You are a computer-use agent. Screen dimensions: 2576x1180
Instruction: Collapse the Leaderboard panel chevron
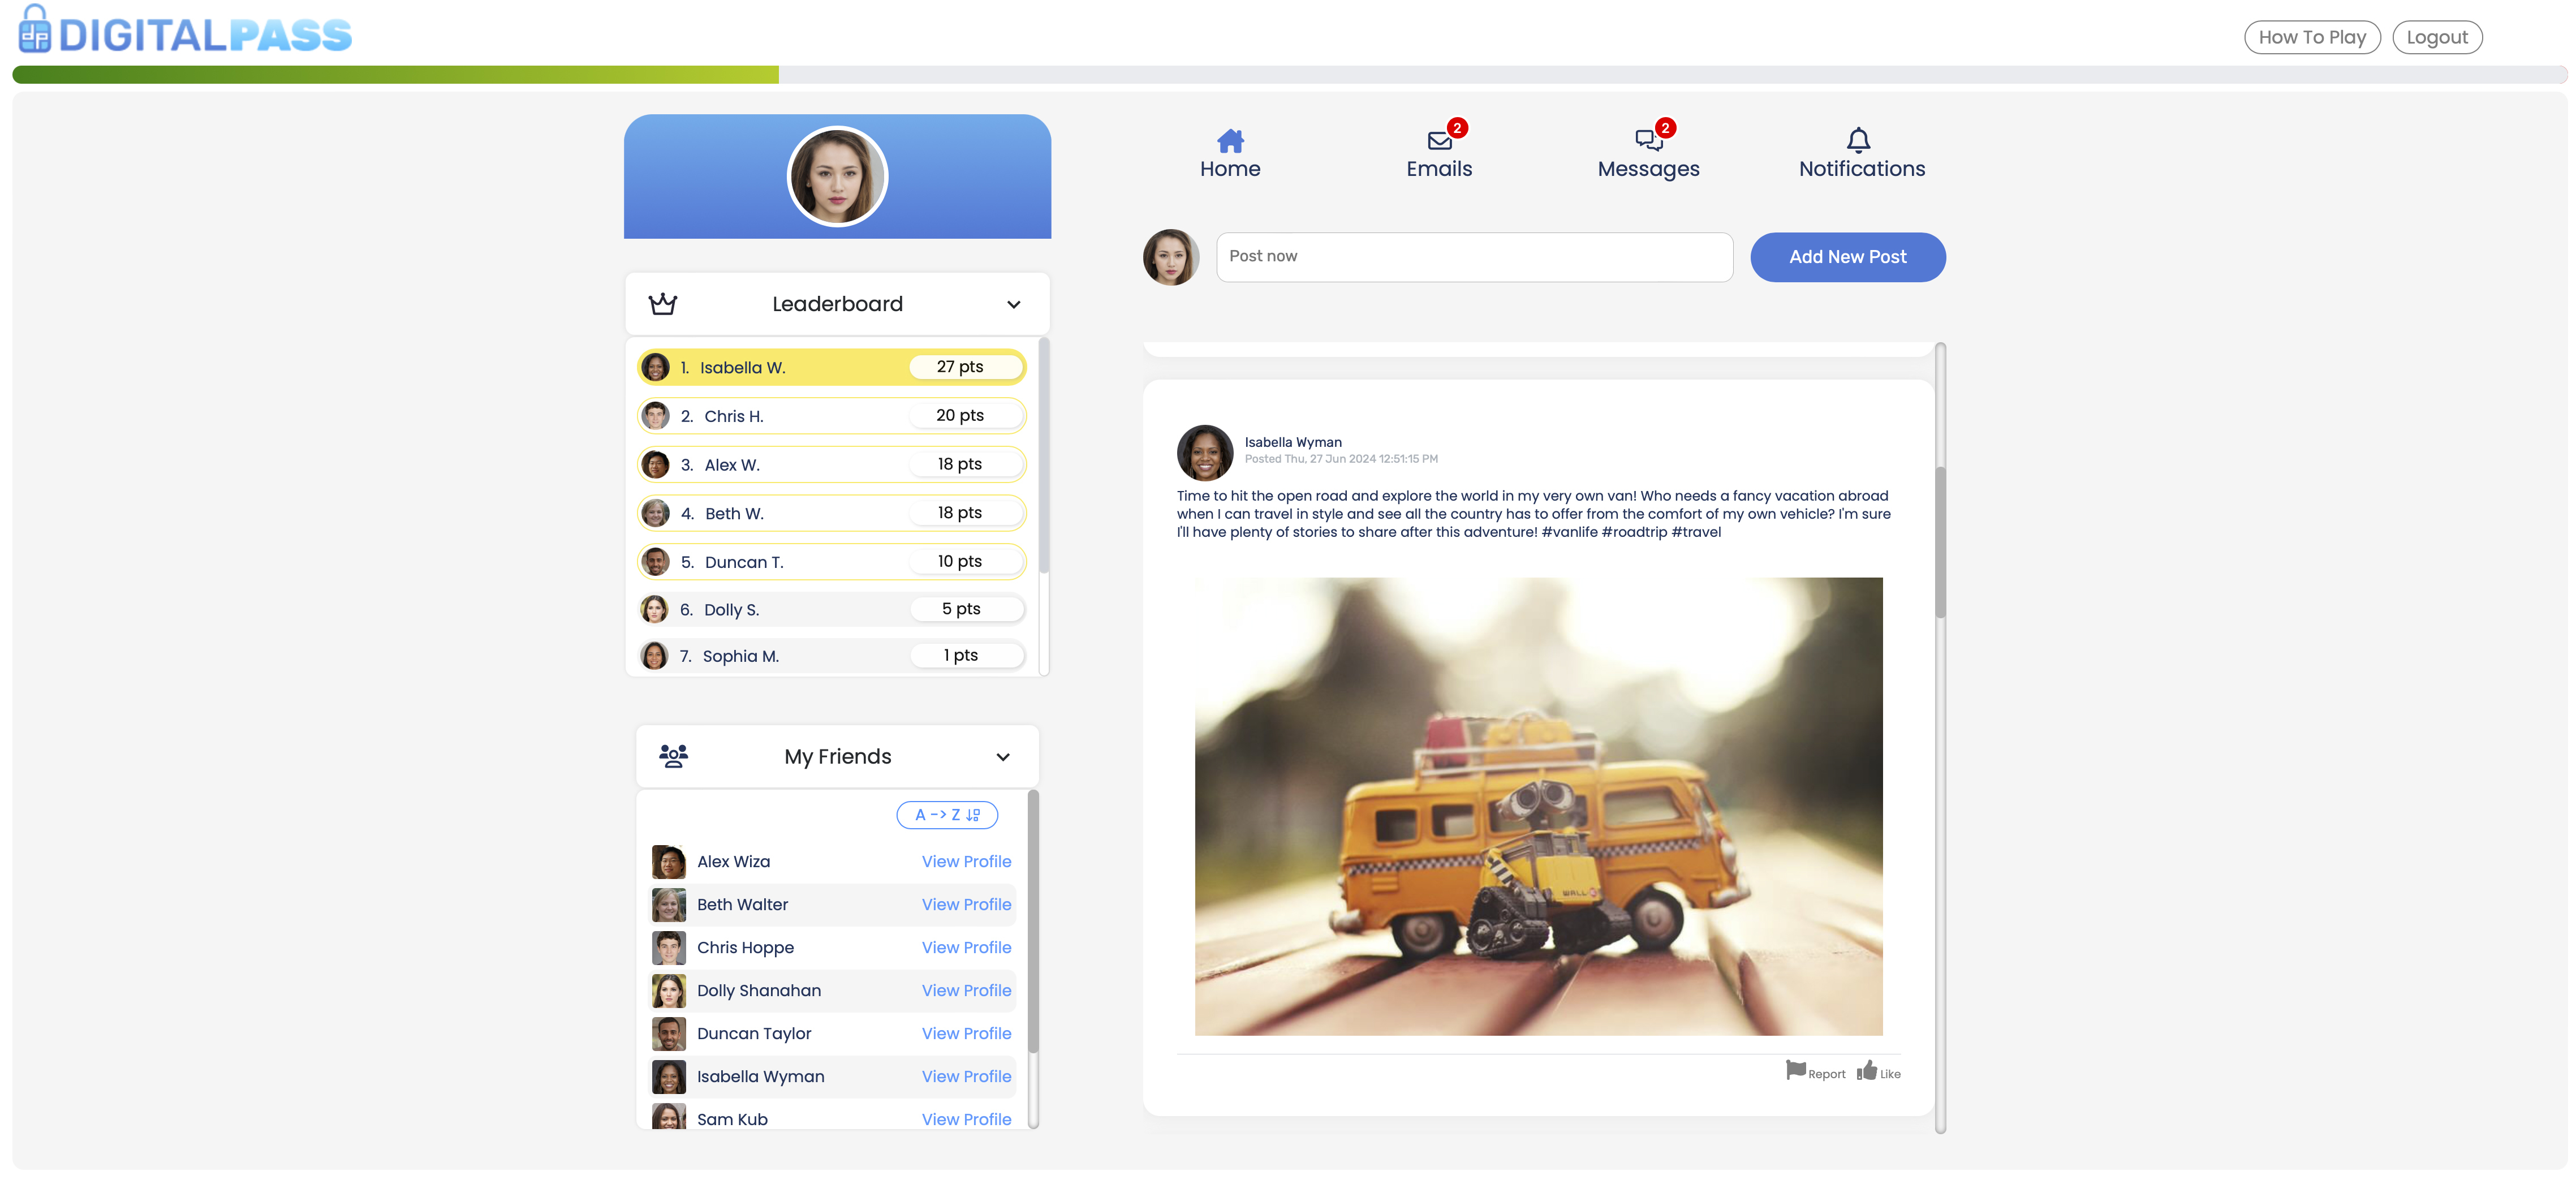point(1013,304)
